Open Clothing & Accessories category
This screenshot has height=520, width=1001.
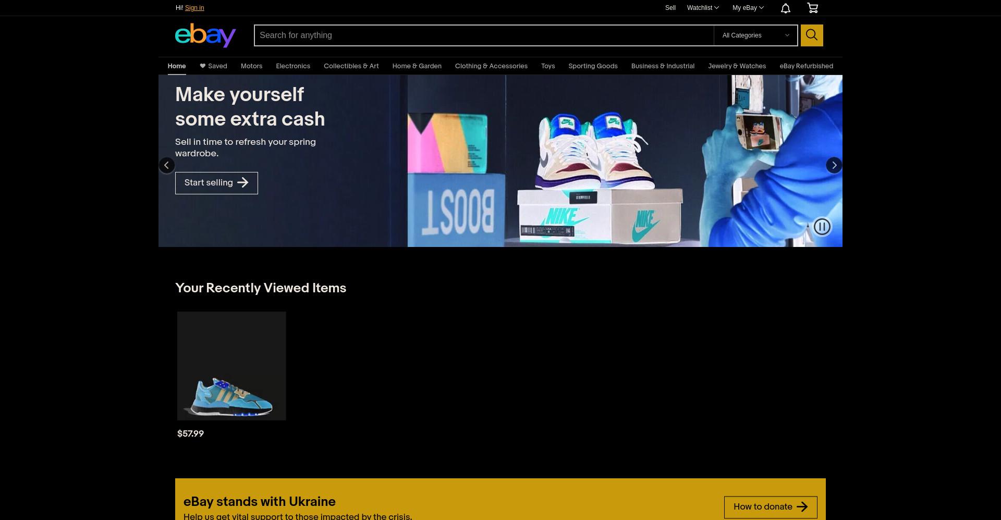491,66
